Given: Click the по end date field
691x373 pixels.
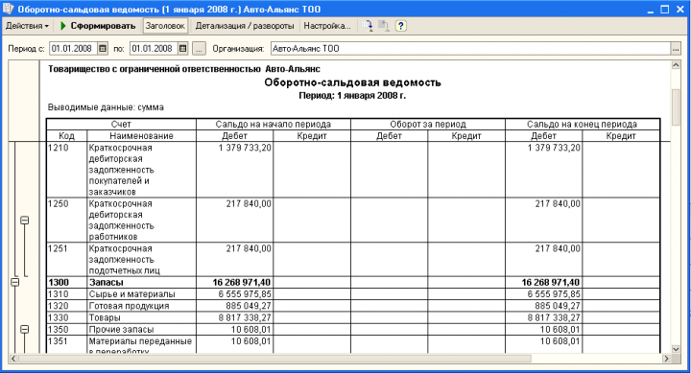Looking at the screenshot, I should [x=154, y=49].
